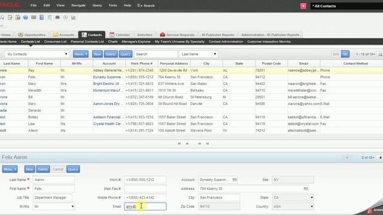
Task: Switch to the Accounts tab
Action: click(64, 35)
